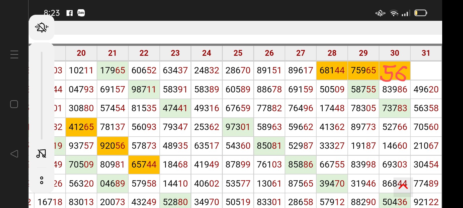This screenshot has height=208, width=463.
Task: Tap cell 21067
Action: click(426, 146)
